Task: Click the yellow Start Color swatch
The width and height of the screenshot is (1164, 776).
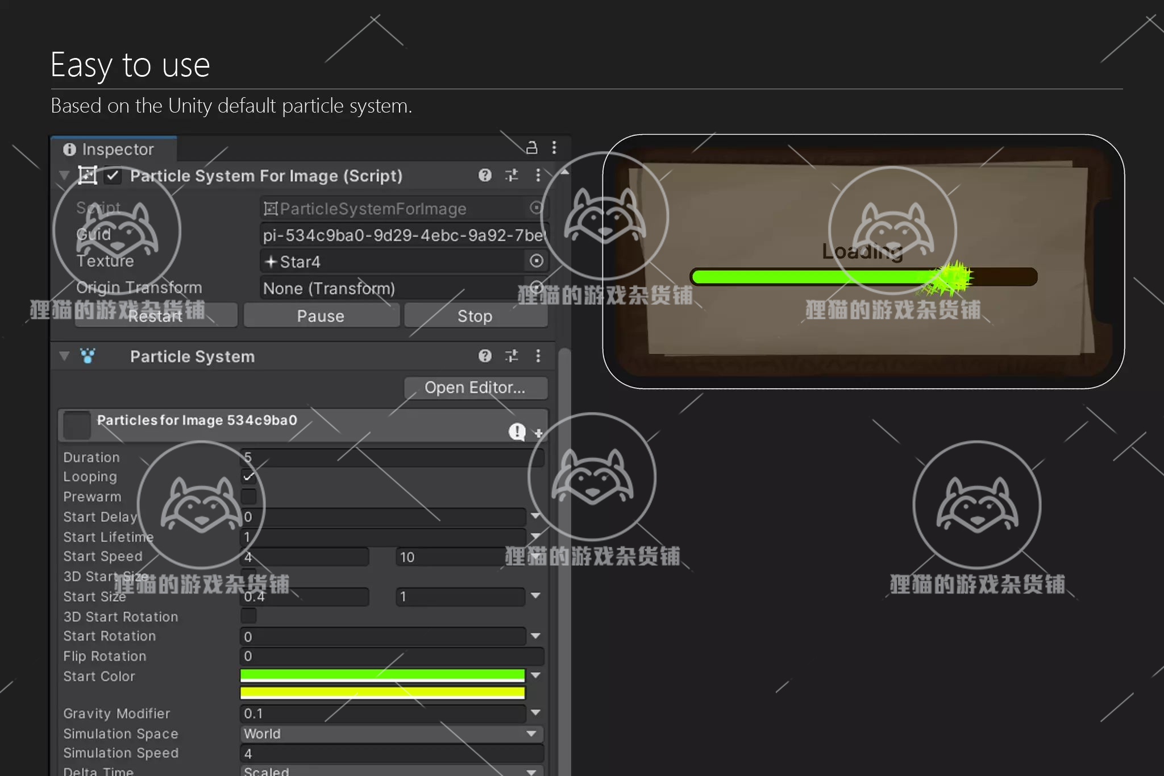Action: pos(382,692)
